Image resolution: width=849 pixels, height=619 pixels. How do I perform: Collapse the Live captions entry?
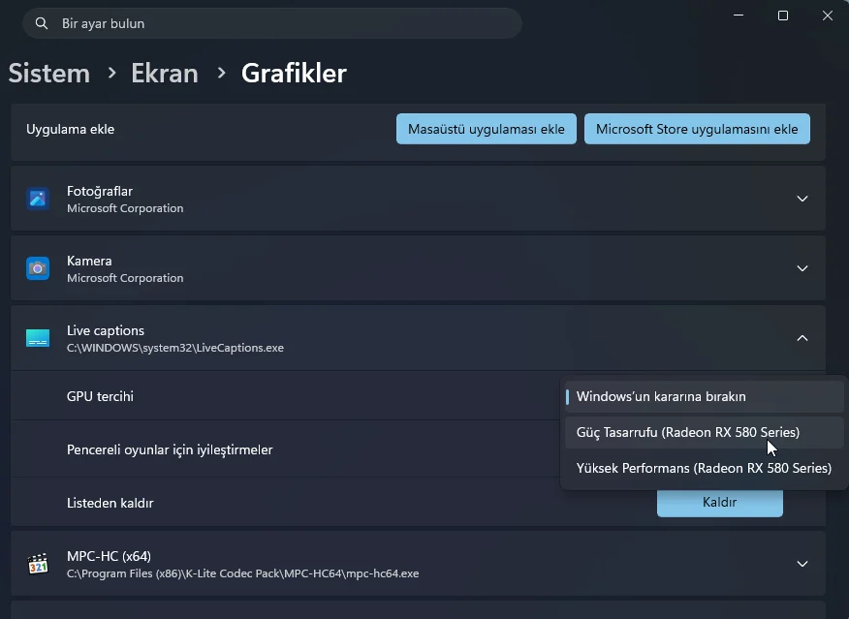pyautogui.click(x=802, y=338)
